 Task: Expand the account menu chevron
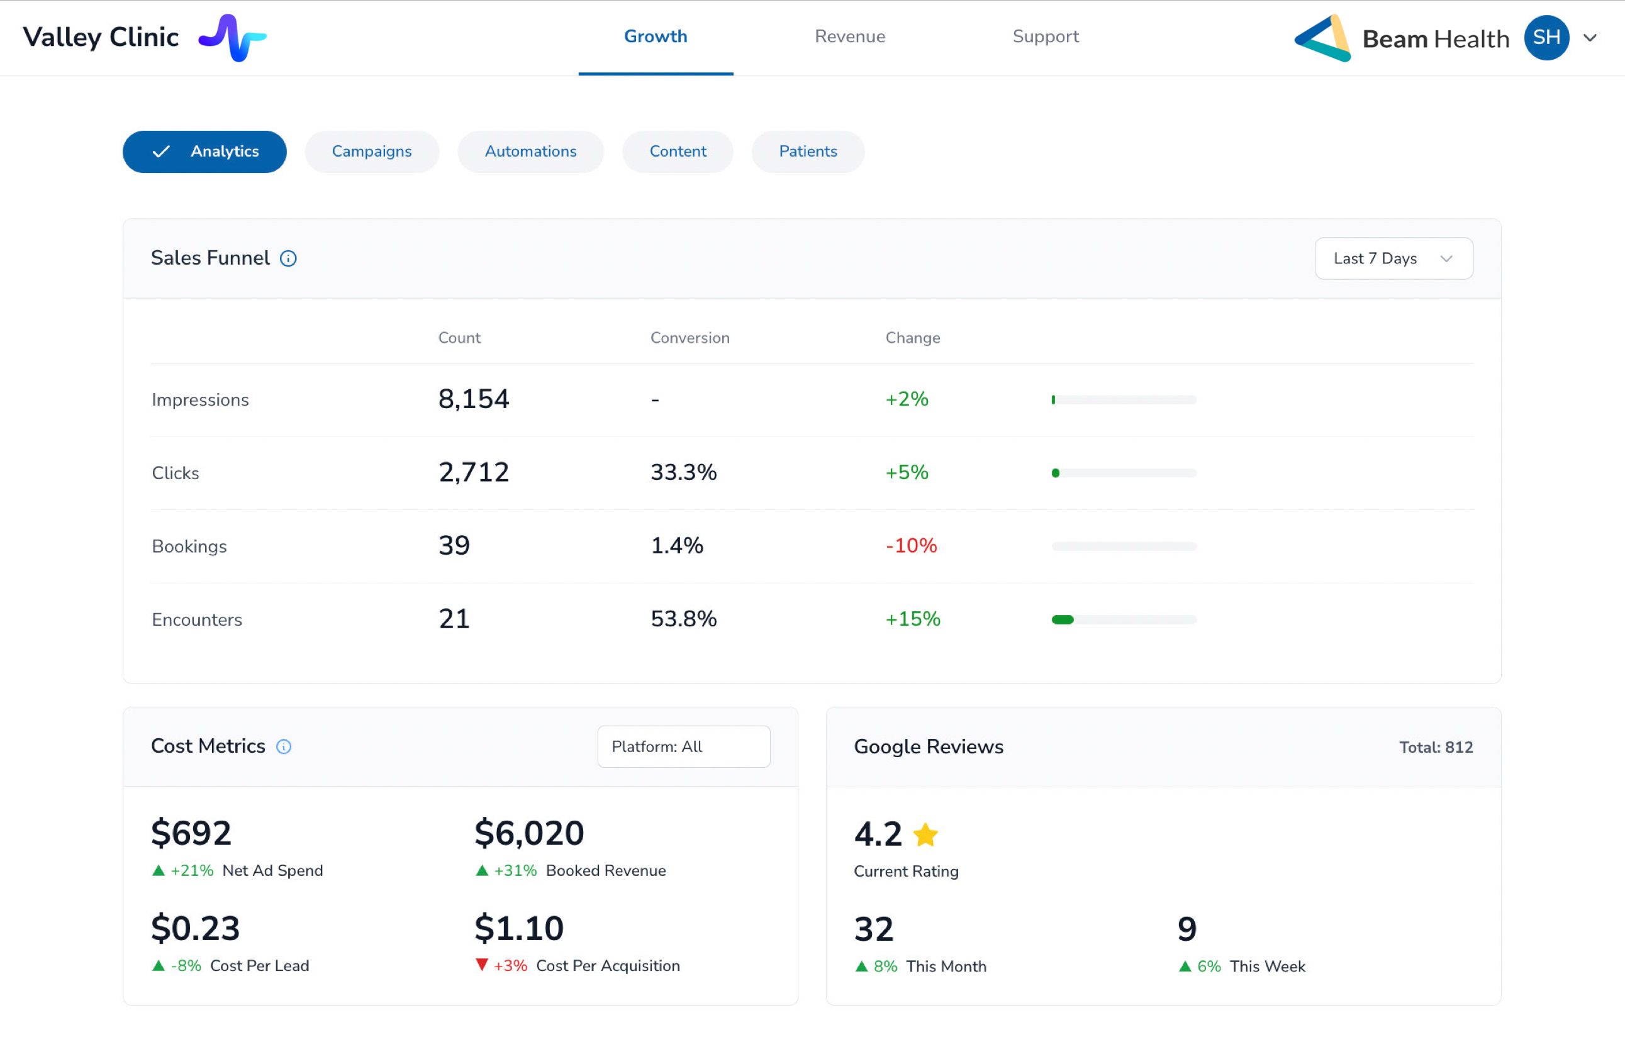coord(1590,38)
